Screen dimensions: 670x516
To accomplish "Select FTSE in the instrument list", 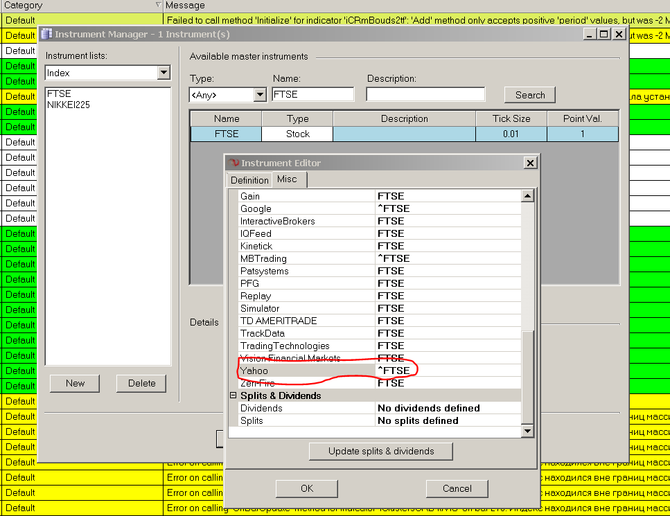I will (59, 94).
